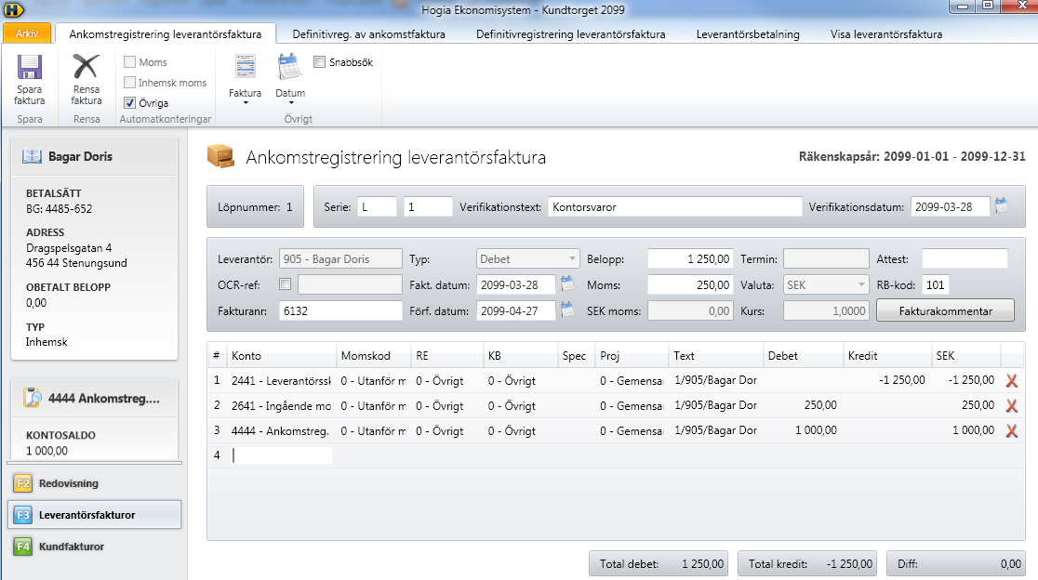Click the Debet column header
This screenshot has width=1038, height=580.
coord(803,356)
